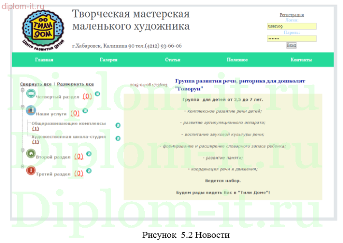Click the address line г.Хабаровск, Калинина 90
Image resolution: width=343 pixels, height=243 pixels.
pos(127,46)
